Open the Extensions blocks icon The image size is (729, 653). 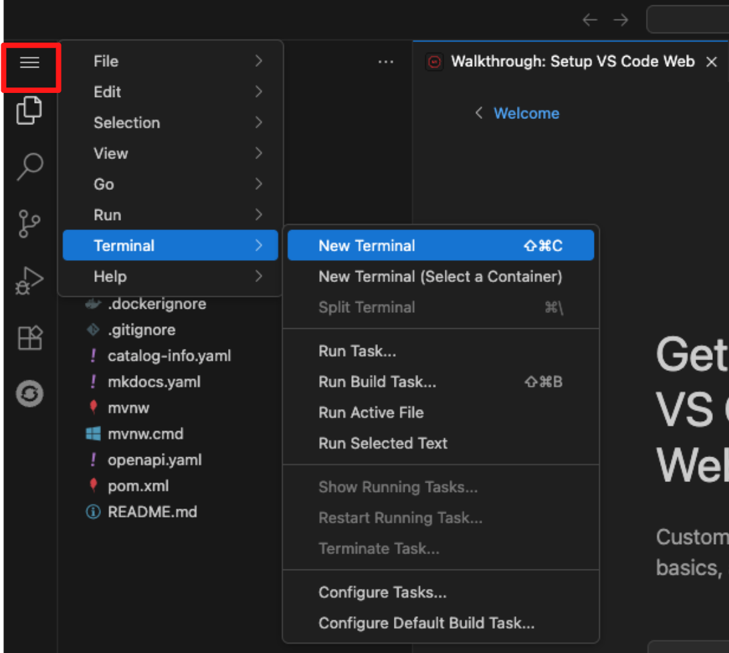29,338
